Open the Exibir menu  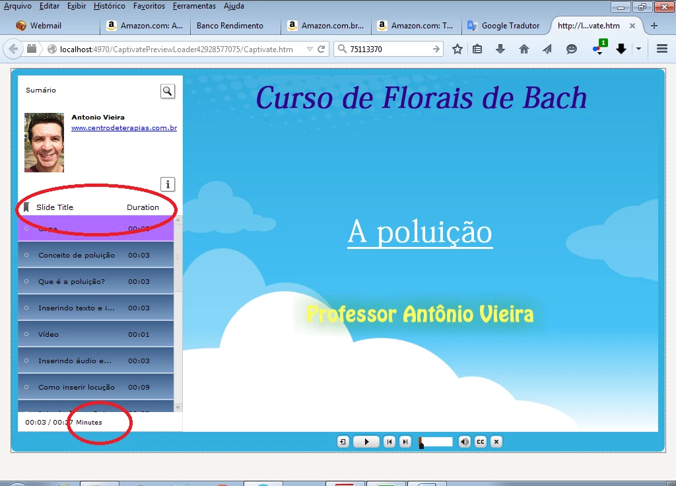[77, 6]
